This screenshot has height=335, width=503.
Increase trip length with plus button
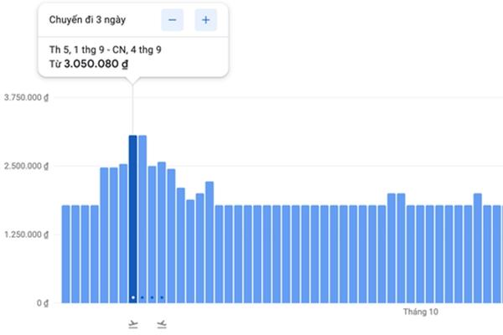pos(205,20)
